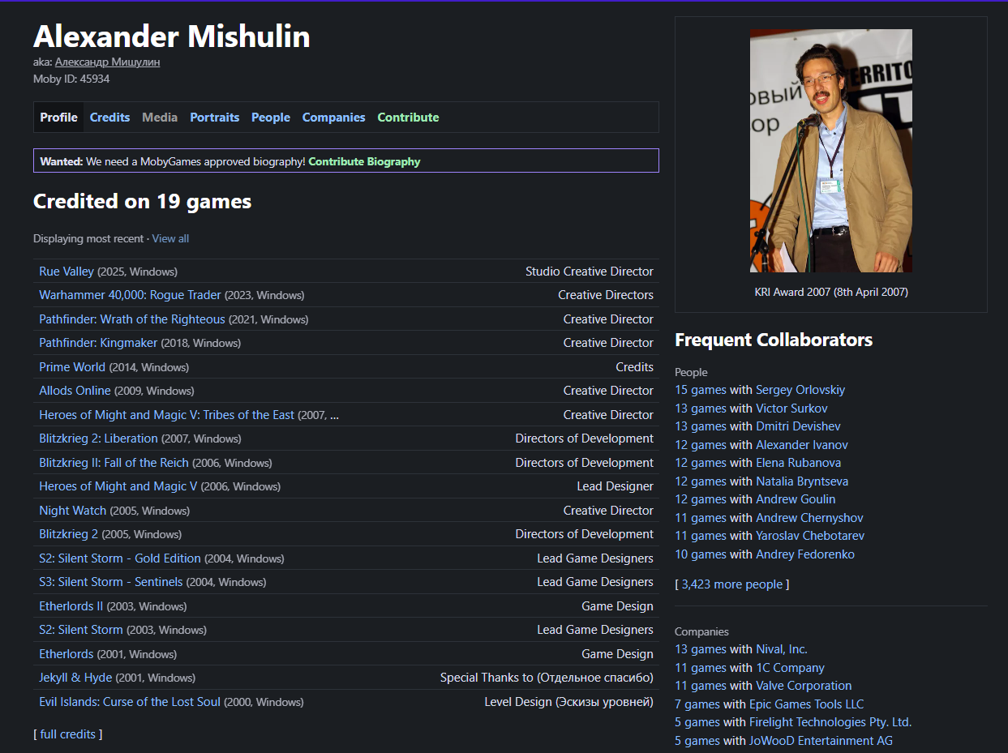Open the Media tab
This screenshot has width=1008, height=753.
click(x=160, y=118)
